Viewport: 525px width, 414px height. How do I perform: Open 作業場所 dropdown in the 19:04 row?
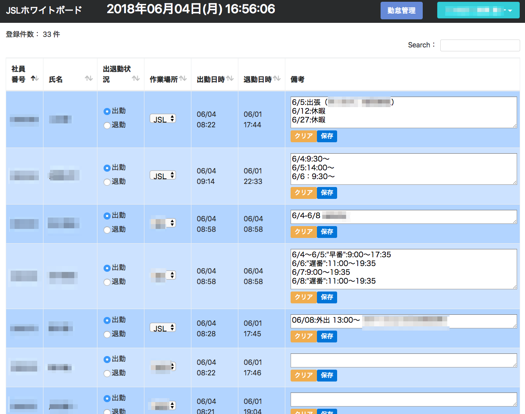pos(163,405)
